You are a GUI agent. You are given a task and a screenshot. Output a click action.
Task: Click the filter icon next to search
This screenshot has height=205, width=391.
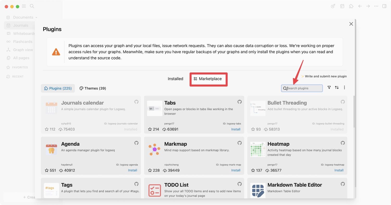pyautogui.click(x=329, y=88)
